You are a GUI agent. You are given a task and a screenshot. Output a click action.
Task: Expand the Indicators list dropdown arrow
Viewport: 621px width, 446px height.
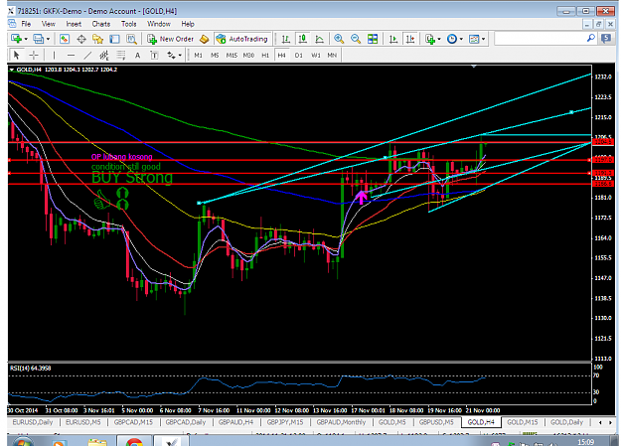(x=439, y=39)
